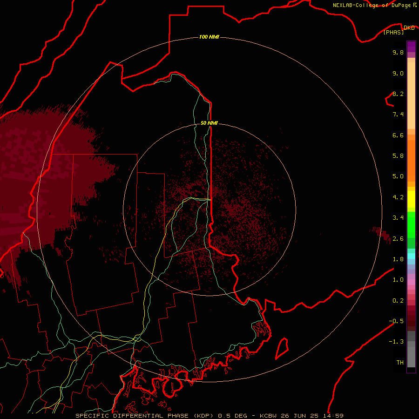Pick the bright green segment of the color bar
This screenshot has width=419, height=419.
(411, 225)
